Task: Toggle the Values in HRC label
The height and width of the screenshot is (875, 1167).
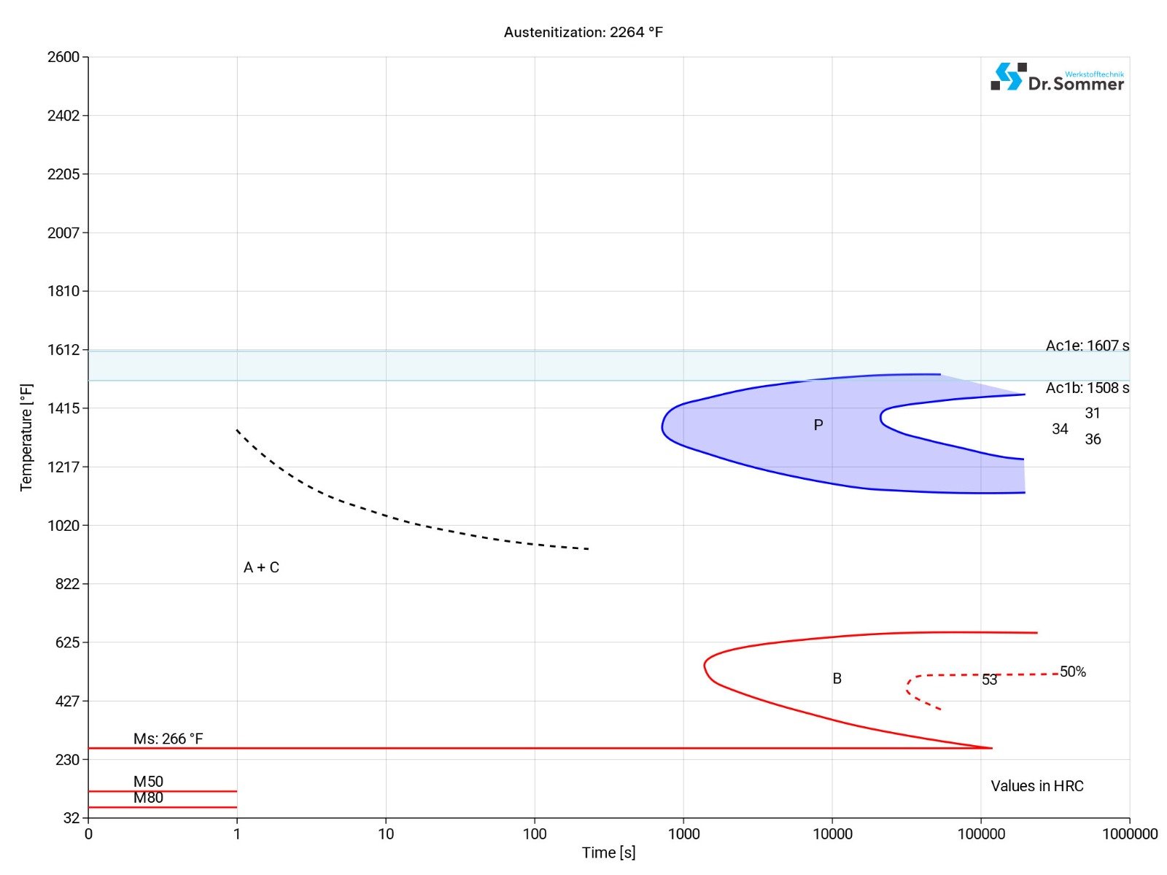Action: [x=1037, y=786]
